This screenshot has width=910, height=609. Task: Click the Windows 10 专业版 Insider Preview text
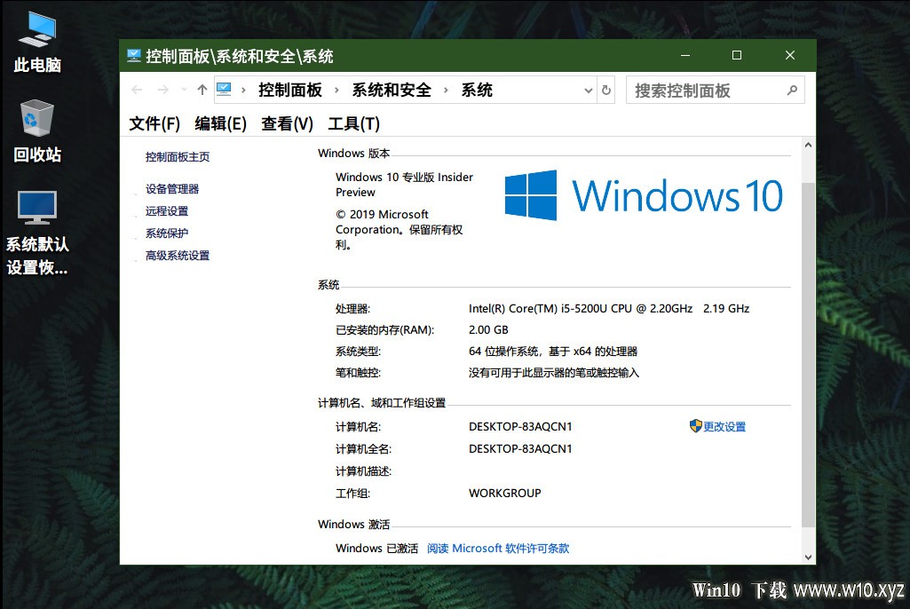click(x=405, y=185)
